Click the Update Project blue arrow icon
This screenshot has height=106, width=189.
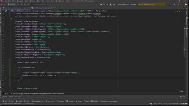(x=18, y=4)
